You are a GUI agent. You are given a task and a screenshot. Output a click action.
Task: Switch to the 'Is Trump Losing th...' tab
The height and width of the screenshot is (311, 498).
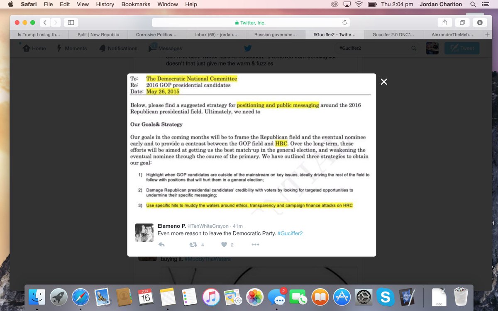tap(39, 35)
